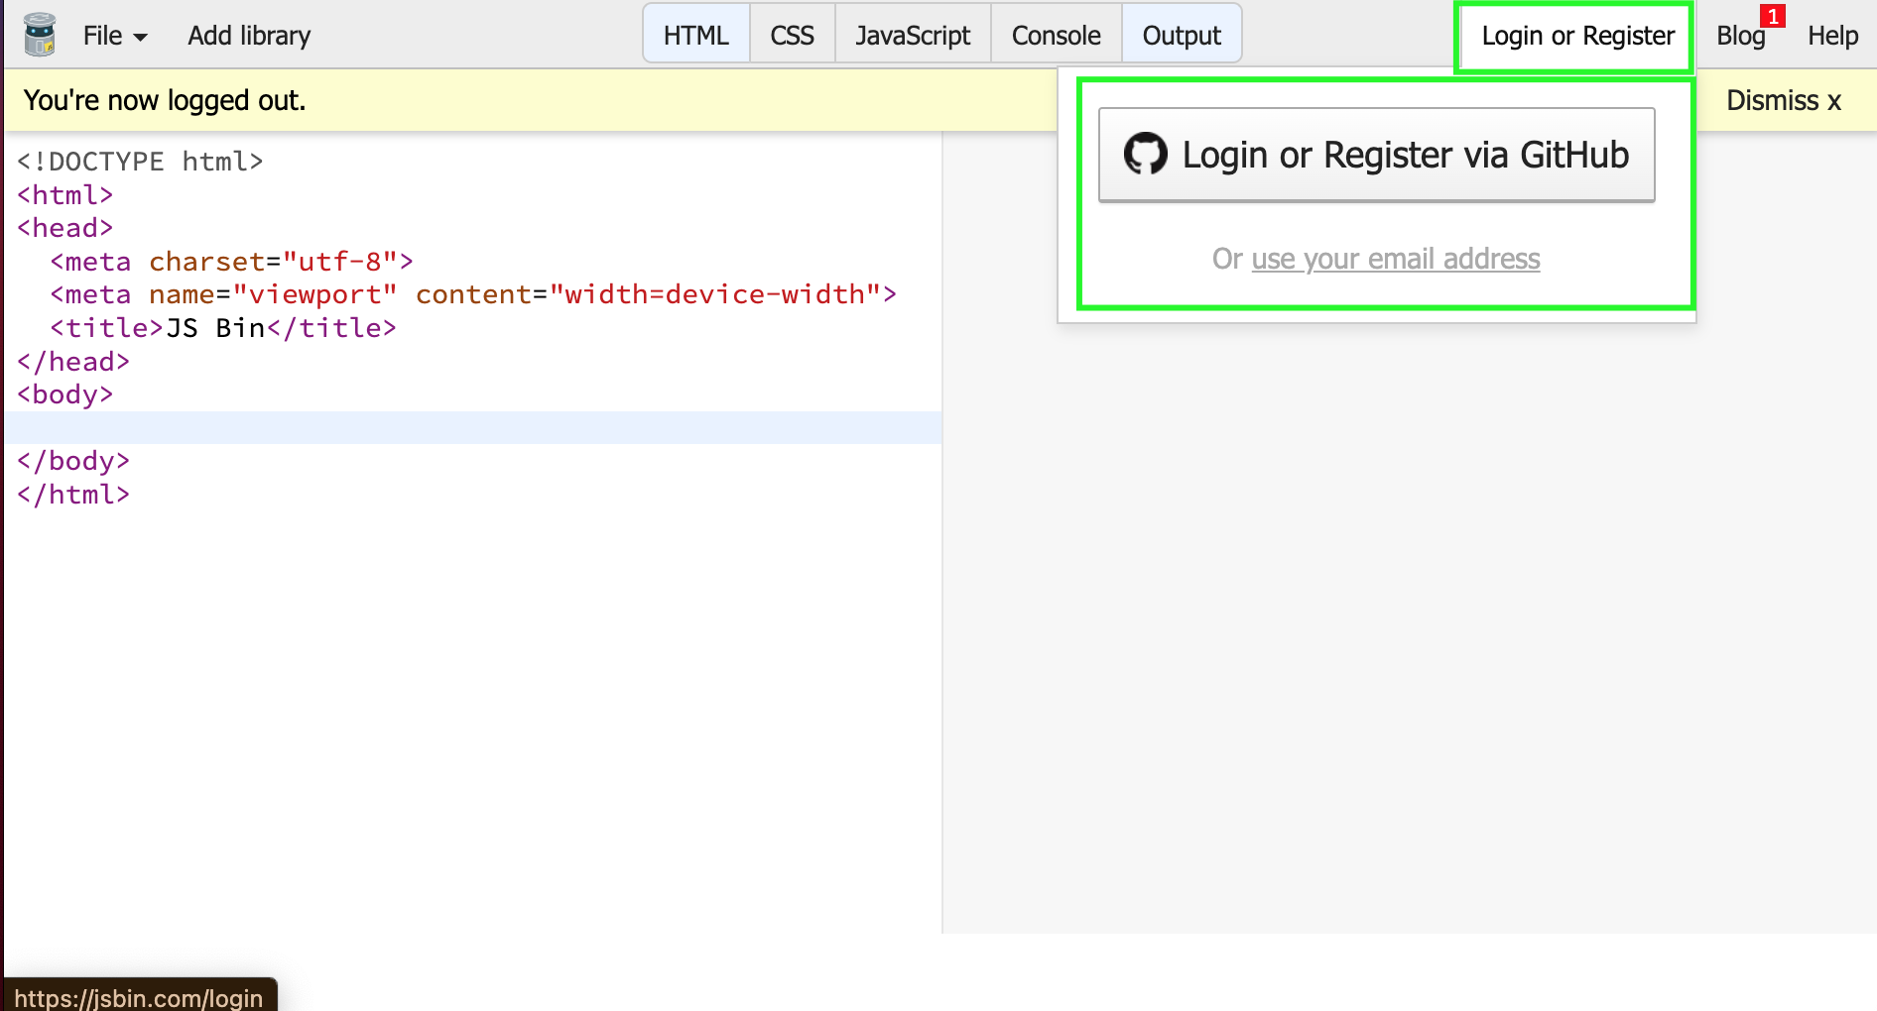Click the <!DOCTYPE html> line
1877x1011 pixels.
click(x=140, y=162)
